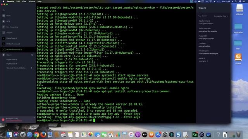The height and width of the screenshot is (139, 248).
Task: Open Trash in the Dock
Action: click(x=239, y=135)
